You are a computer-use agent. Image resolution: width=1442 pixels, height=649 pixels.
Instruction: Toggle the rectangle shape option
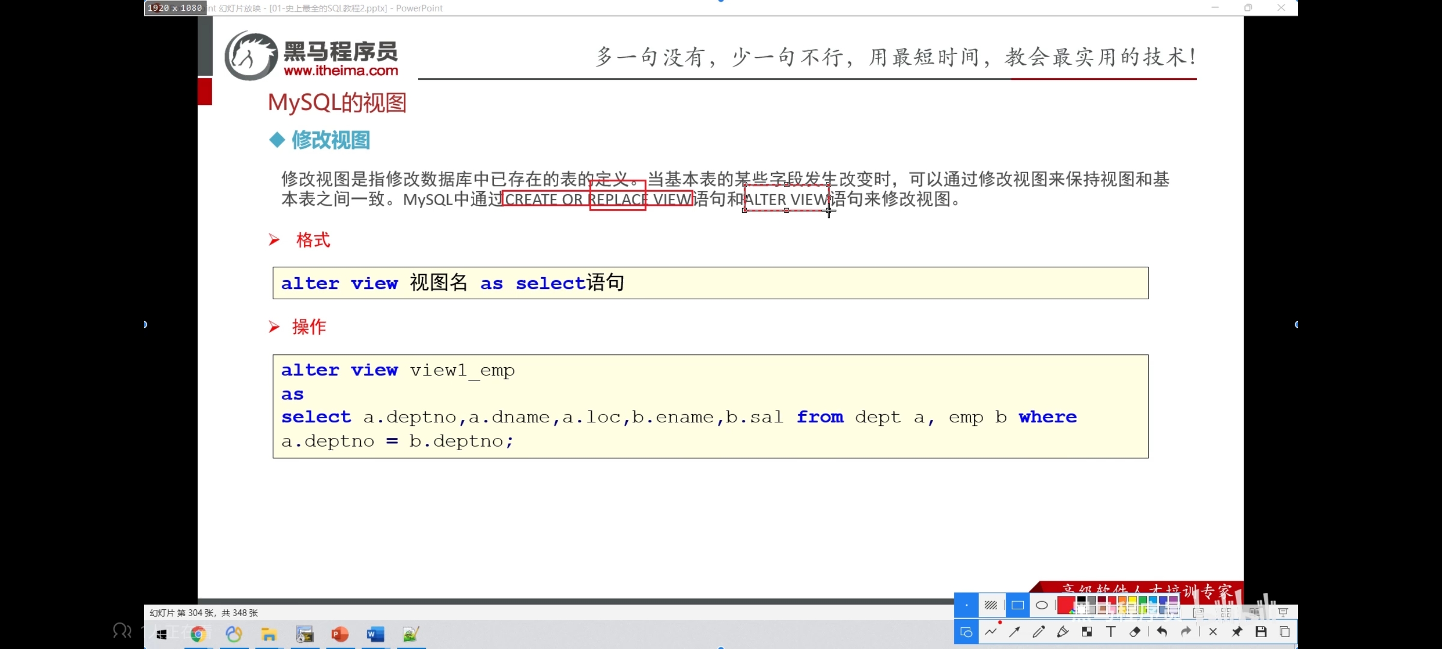[1017, 605]
